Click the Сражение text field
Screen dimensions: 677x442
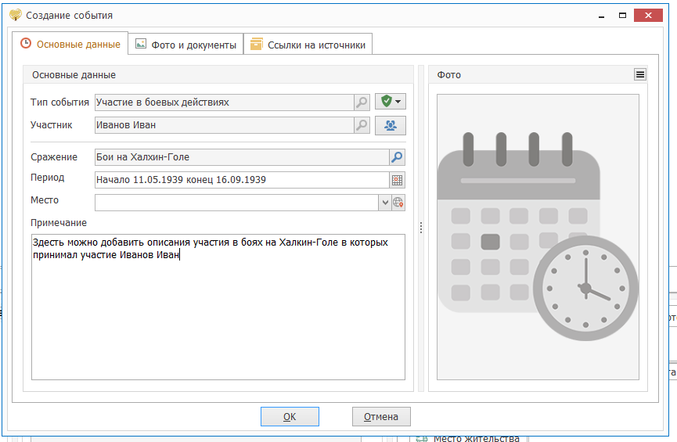coord(241,157)
